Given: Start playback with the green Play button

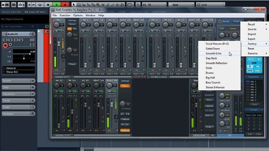Looking at the screenshot, I should 57,5.
